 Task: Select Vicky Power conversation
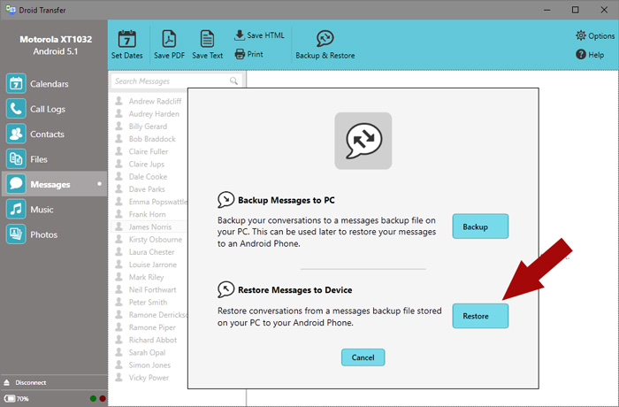coord(149,378)
